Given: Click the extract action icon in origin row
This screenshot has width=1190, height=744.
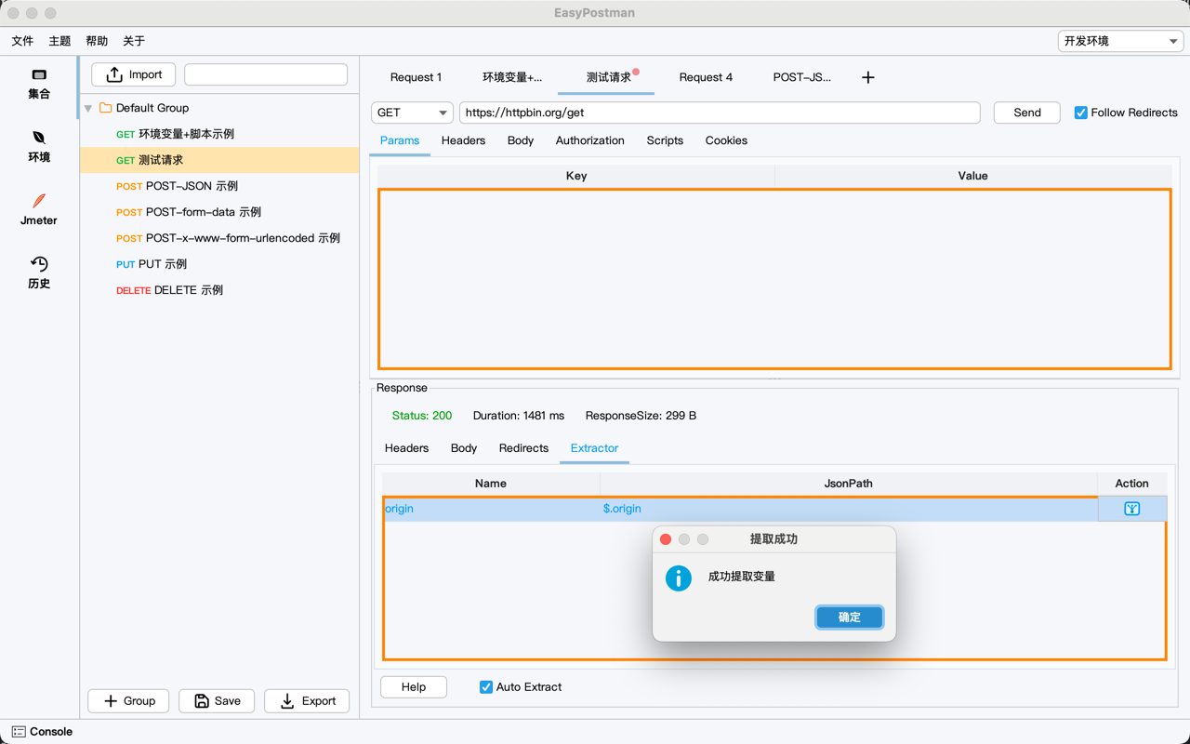Looking at the screenshot, I should coord(1131,509).
